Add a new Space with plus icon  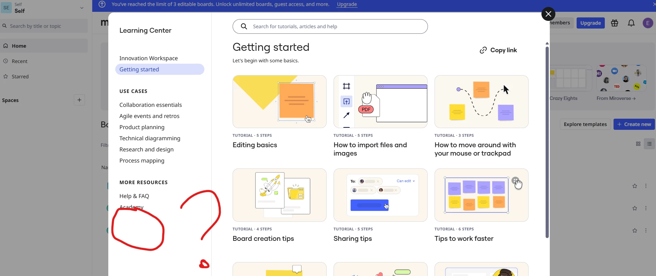(x=79, y=100)
